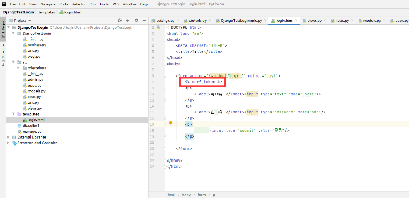The width and height of the screenshot is (409, 198).
Task: Open the Help menu
Action: (144, 4)
